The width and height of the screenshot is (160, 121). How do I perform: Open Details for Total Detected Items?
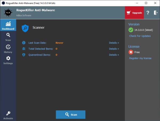[114, 49]
